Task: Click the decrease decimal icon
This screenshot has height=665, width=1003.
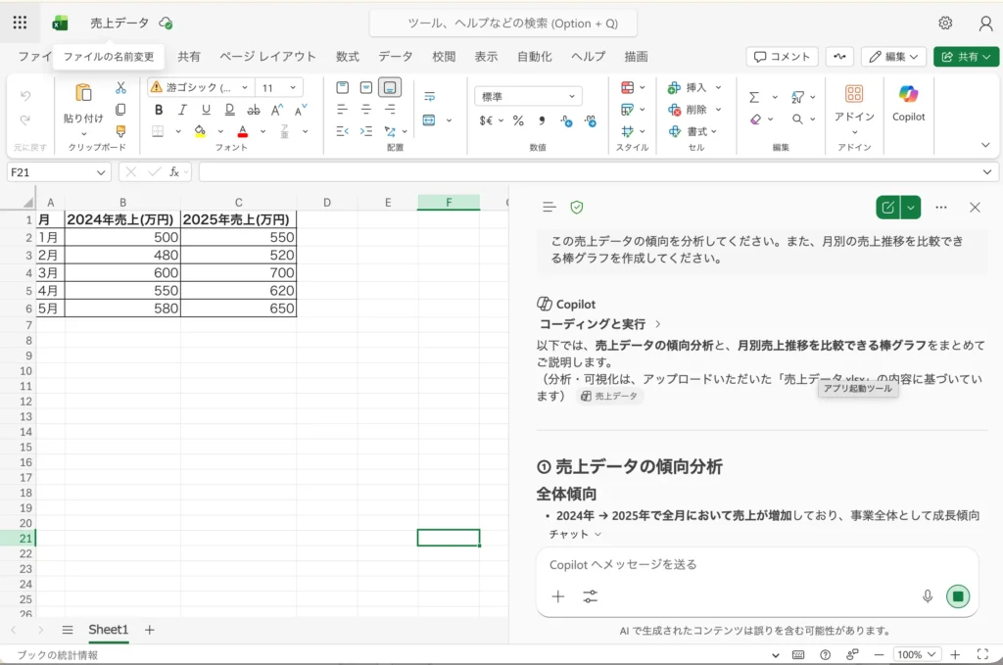Action: click(566, 120)
